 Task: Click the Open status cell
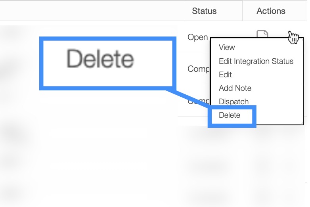tap(197, 37)
